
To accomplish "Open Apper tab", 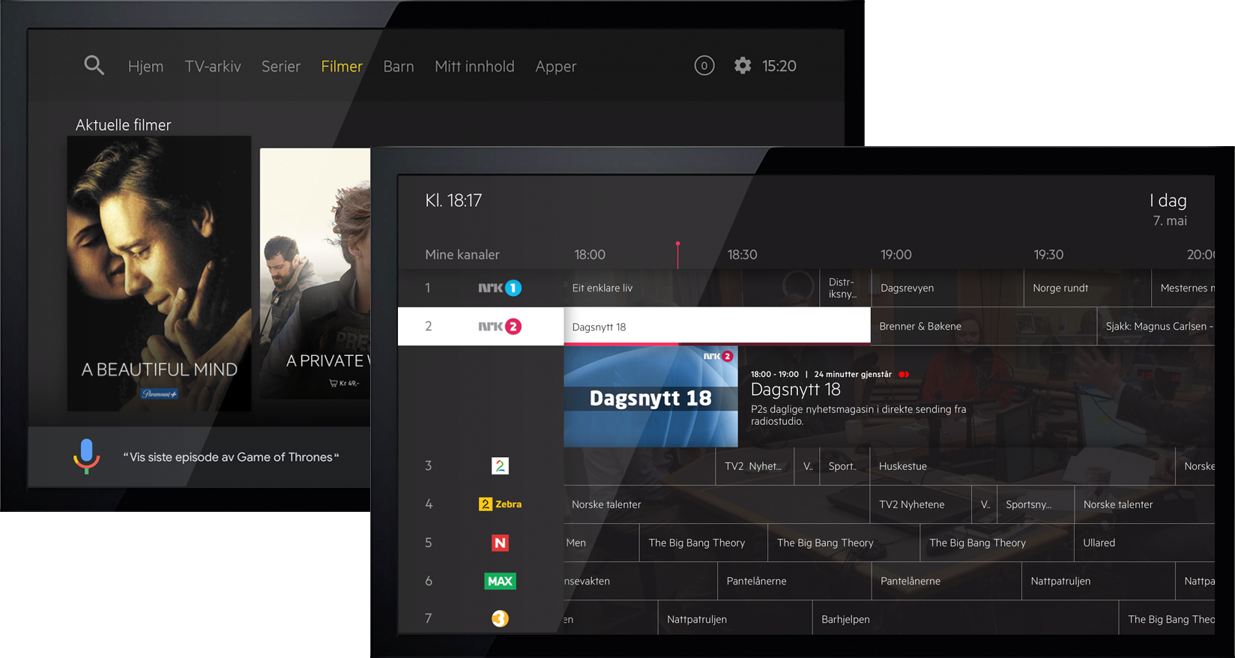I will coord(556,67).
